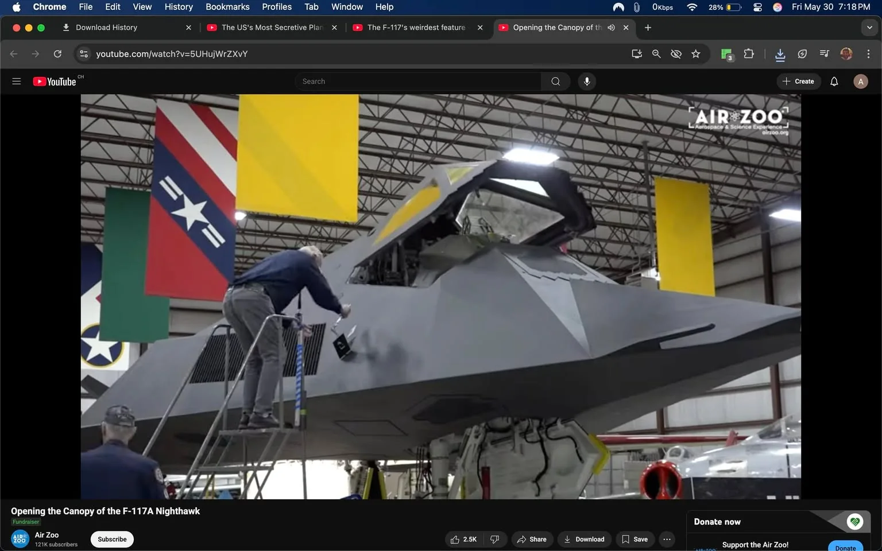Open the Chrome app menu

[49, 7]
